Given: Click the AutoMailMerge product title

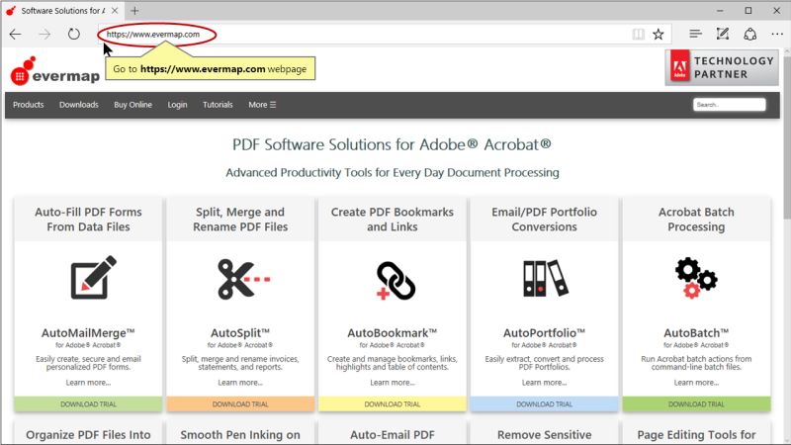Looking at the screenshot, I should pyautogui.click(x=88, y=333).
